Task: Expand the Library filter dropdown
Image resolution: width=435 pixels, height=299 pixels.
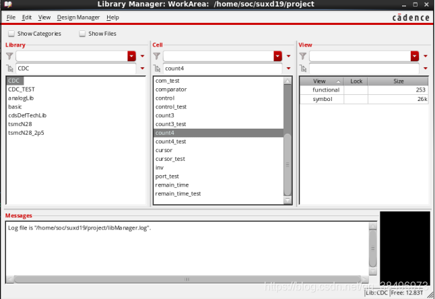Action: pos(132,57)
